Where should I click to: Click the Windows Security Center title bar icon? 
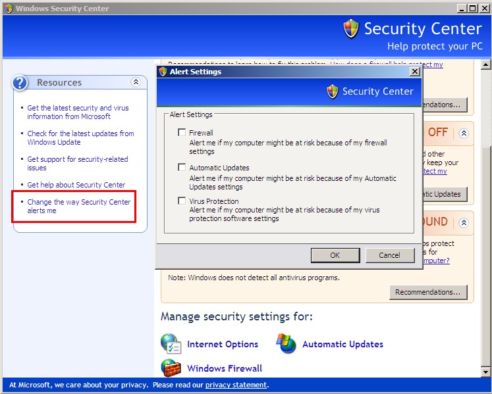(9, 8)
